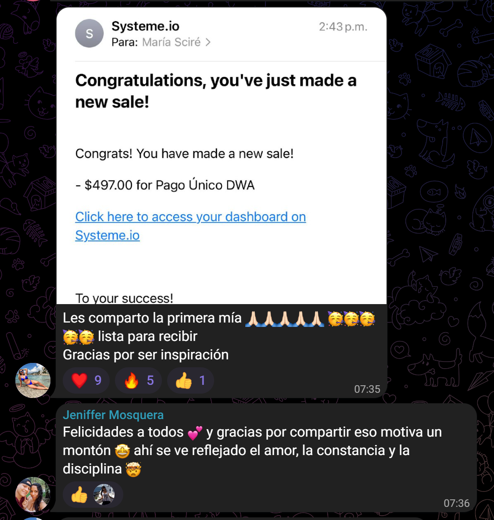Click the Felicidades a todos message bubble
This screenshot has width=494, height=520.
click(266, 458)
